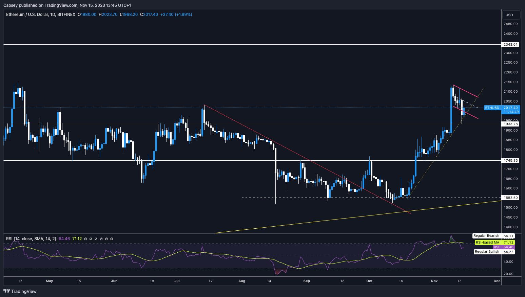This screenshot has width=525, height=297.
Task: Click the Regular Bullish label on RSI scale
Action: [x=487, y=252]
